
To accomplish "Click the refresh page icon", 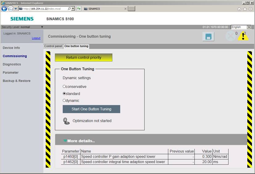I will (79, 9).
